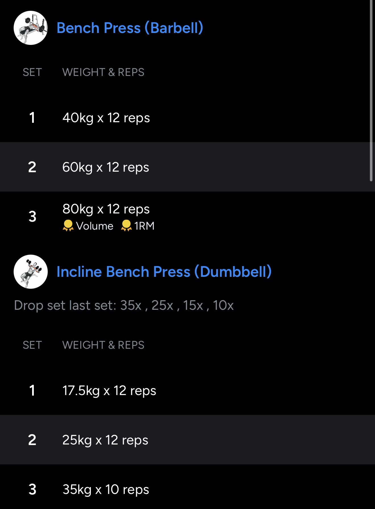Open the Bench Press (Barbell) exercise link
This screenshot has width=375, height=509.
(130, 28)
